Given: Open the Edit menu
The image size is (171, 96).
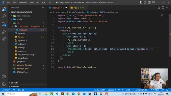Looking at the screenshot, I should tap(14, 2).
